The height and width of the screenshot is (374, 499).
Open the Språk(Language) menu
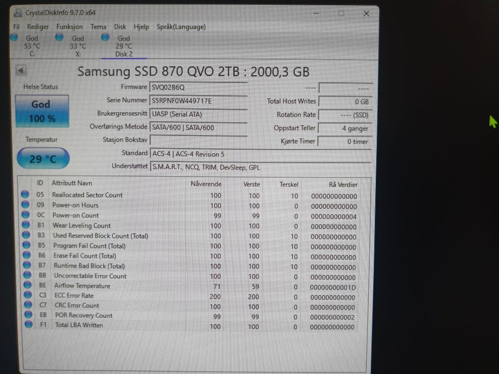pyautogui.click(x=181, y=27)
